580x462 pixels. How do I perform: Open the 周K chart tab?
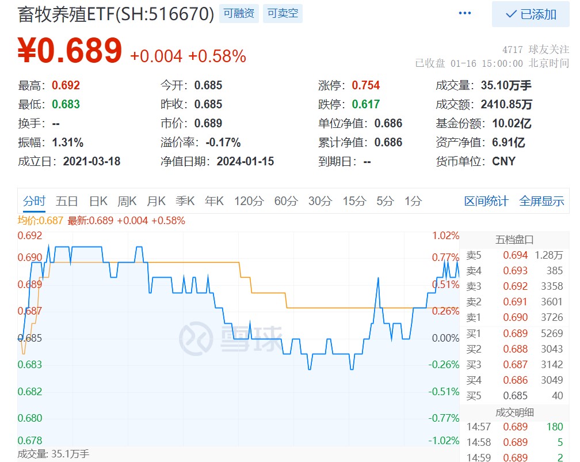(x=127, y=201)
